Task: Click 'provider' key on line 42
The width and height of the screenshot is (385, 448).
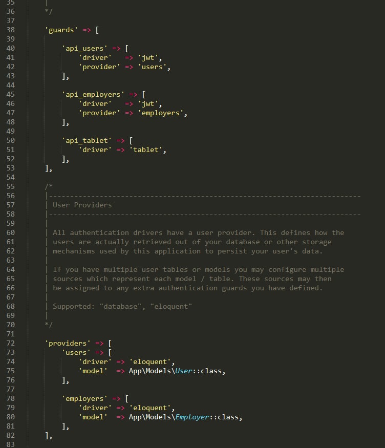Action: click(x=99, y=67)
